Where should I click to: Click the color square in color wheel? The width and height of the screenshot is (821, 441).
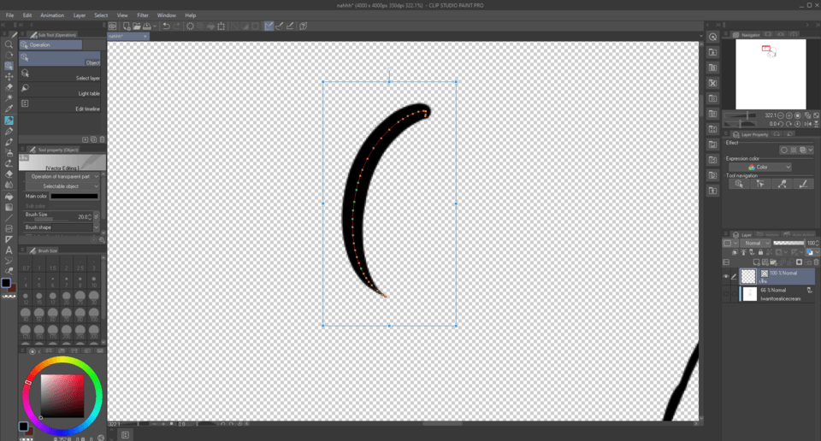62,396
